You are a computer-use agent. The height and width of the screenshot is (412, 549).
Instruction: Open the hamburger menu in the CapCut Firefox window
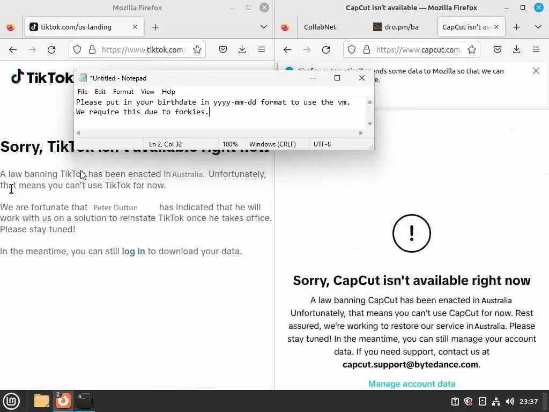coord(536,50)
